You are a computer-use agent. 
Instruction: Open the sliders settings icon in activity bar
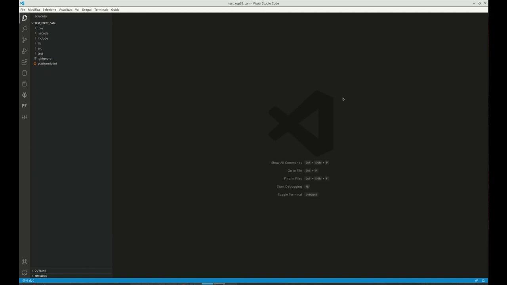tap(24, 117)
